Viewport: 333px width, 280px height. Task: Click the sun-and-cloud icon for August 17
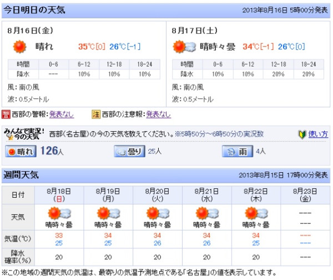tap(184, 46)
